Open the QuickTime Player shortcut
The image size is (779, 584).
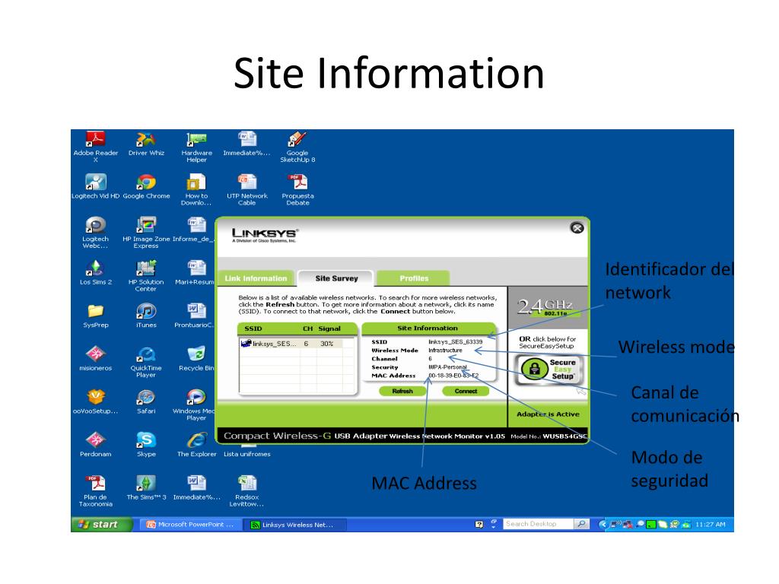[x=146, y=362]
